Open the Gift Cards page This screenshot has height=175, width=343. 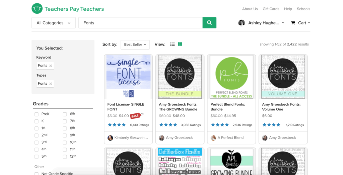pos(271,9)
